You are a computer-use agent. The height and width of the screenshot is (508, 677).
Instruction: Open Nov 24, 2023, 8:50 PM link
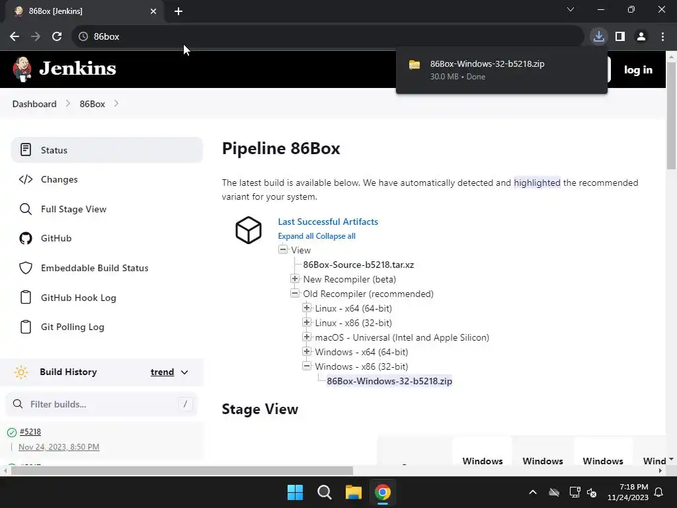(x=59, y=446)
